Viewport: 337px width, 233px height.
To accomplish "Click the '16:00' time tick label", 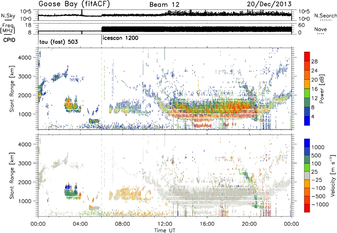I will (x=207, y=224).
